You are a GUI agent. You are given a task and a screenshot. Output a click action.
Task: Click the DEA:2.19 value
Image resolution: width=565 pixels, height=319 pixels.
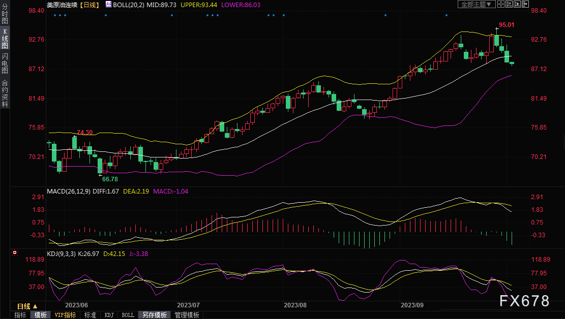point(136,191)
